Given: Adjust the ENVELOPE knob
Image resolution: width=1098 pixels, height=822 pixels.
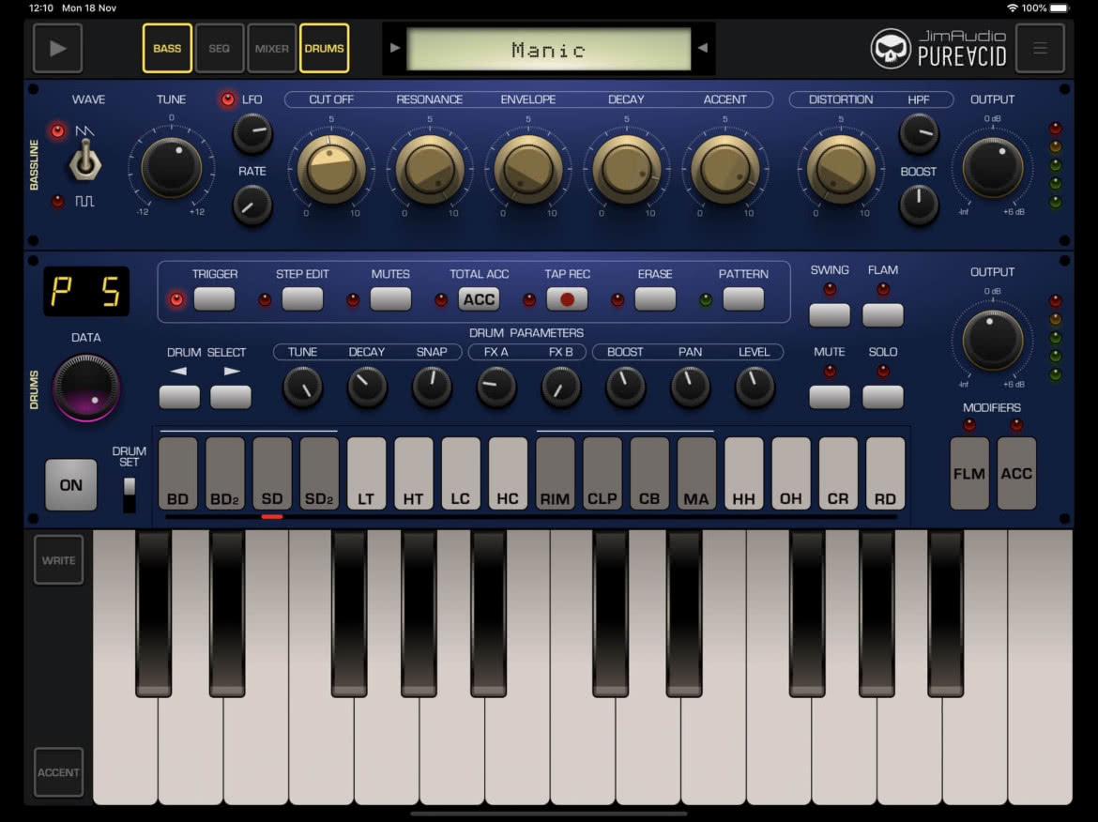Looking at the screenshot, I should point(528,170).
